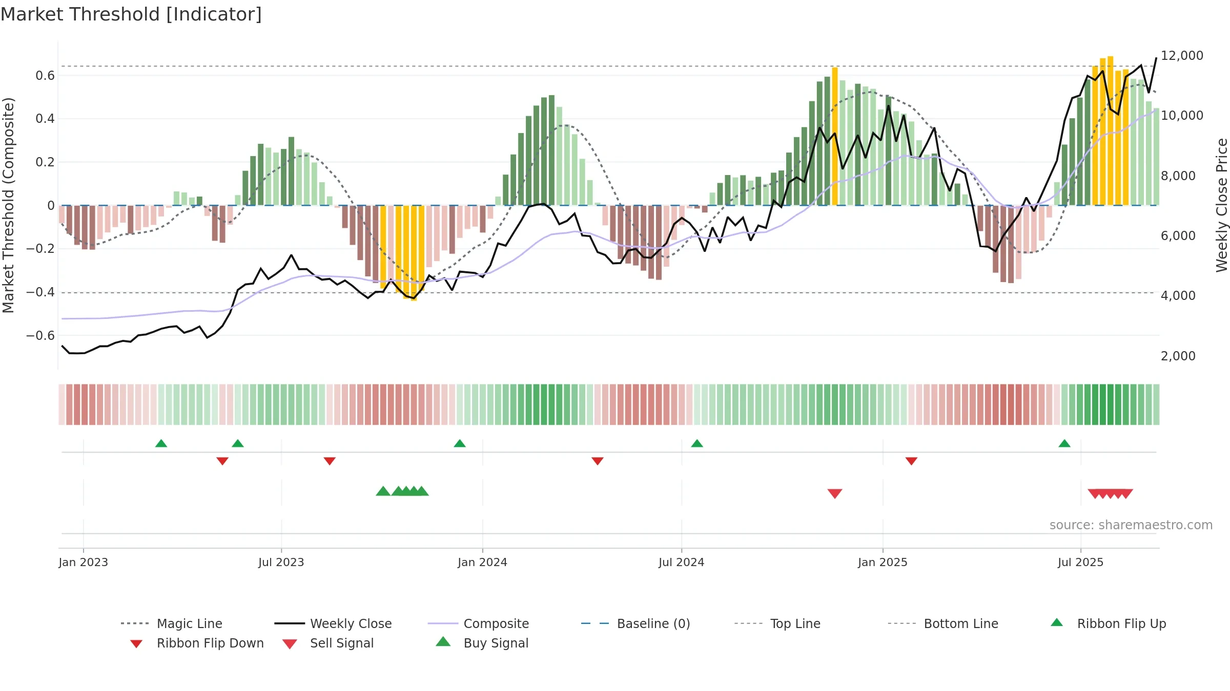1230x691 pixels.
Task: Toggle the Composite legend entry
Action: [478, 623]
